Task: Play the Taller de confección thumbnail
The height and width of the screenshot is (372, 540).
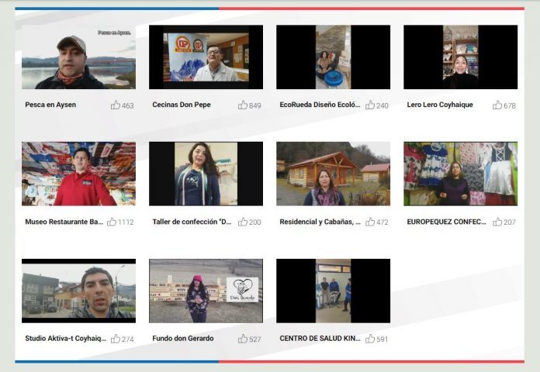Action: click(x=206, y=174)
